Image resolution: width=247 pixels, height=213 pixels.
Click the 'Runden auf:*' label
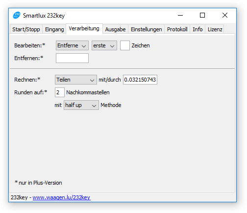[31, 92]
